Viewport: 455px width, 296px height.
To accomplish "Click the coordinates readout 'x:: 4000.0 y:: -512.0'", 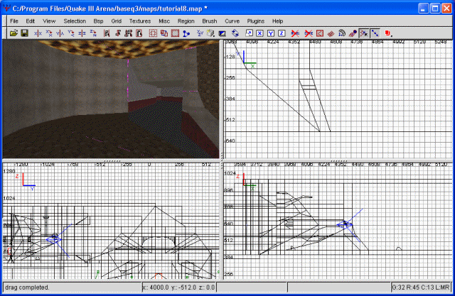I will 169,287.
